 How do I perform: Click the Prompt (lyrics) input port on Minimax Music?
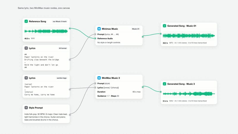tap(95, 34)
